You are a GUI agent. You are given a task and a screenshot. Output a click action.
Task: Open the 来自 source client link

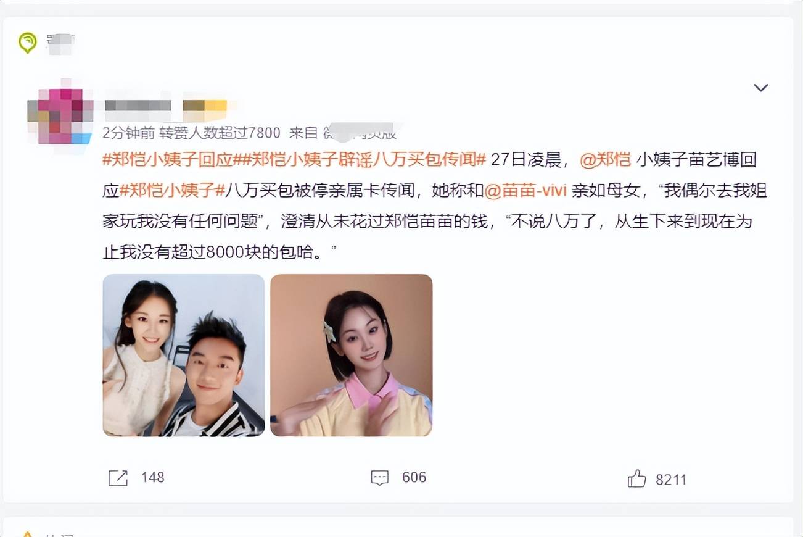tap(343, 132)
